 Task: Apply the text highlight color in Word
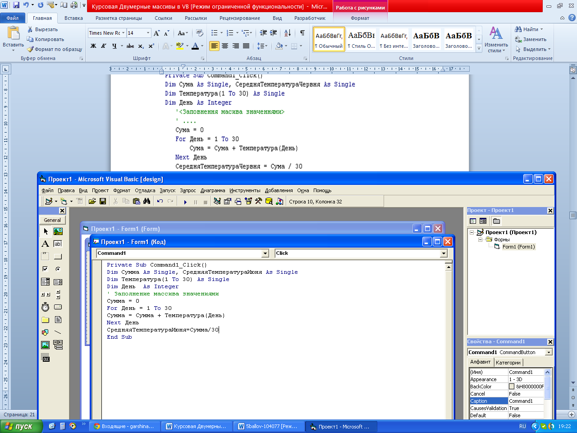180,46
